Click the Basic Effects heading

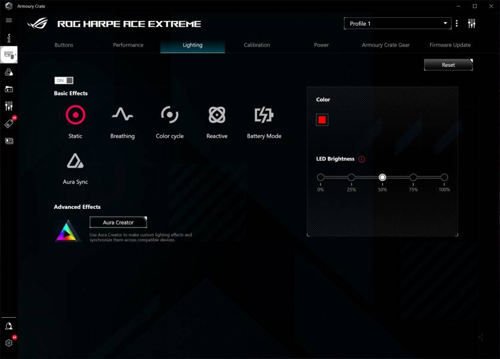pos(71,93)
